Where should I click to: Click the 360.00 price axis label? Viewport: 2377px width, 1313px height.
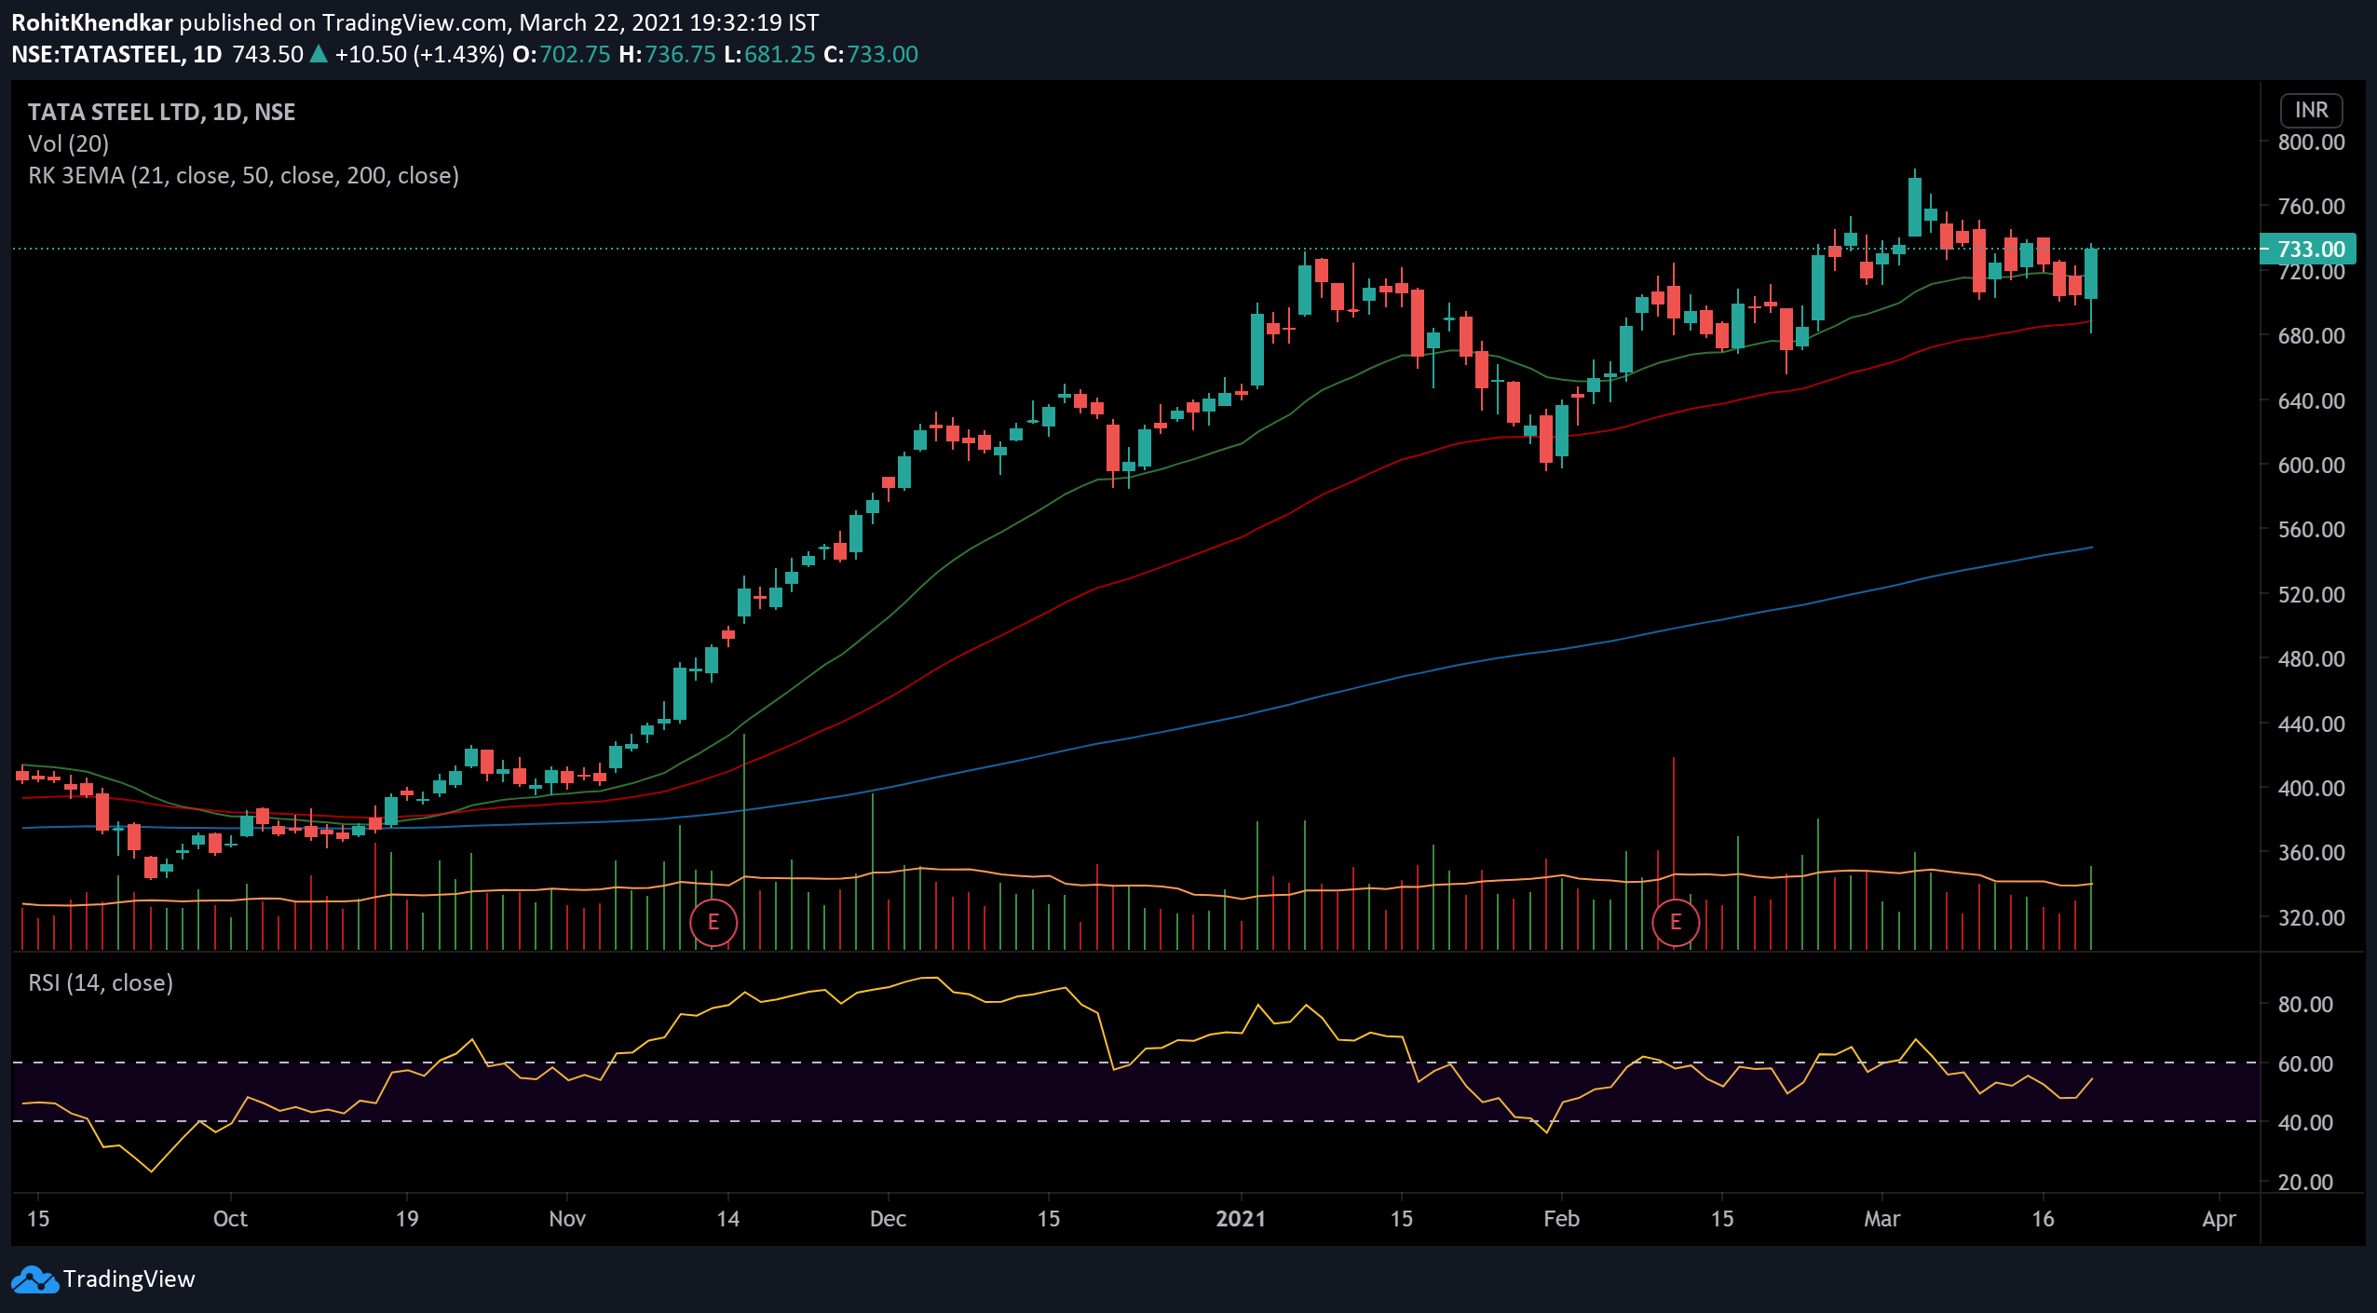(2311, 853)
